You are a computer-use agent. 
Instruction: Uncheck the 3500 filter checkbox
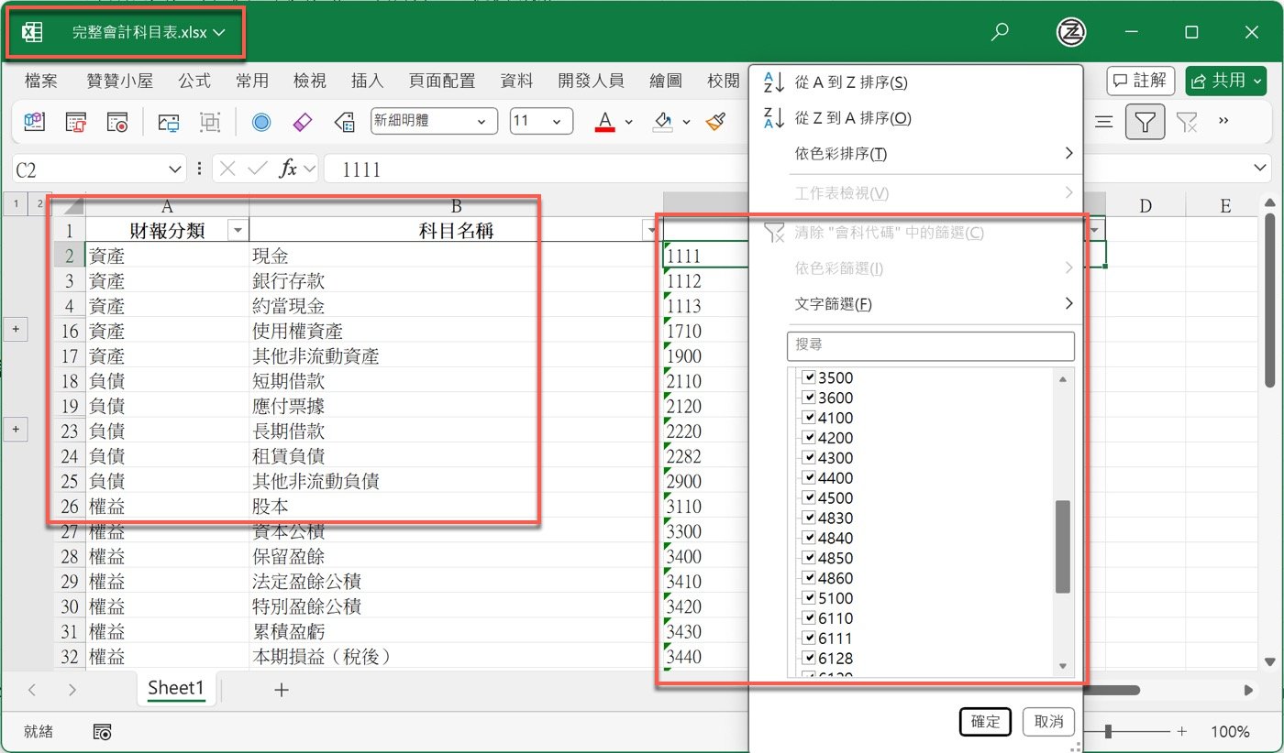808,376
